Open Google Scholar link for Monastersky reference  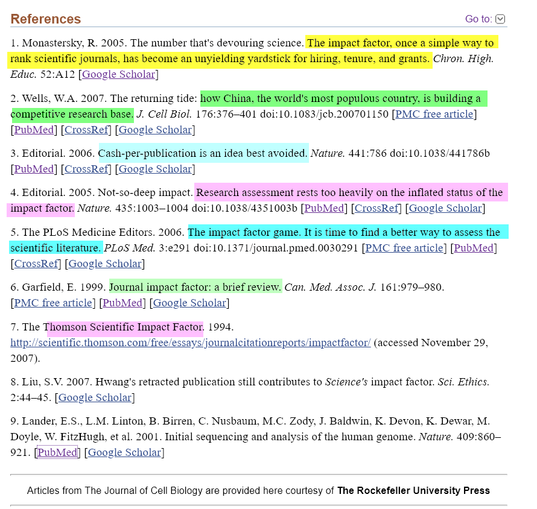118,75
